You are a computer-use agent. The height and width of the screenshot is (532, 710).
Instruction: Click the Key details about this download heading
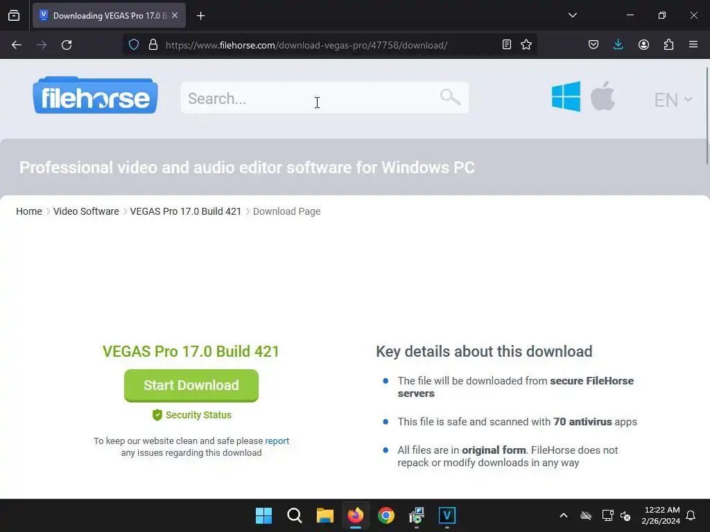484,351
